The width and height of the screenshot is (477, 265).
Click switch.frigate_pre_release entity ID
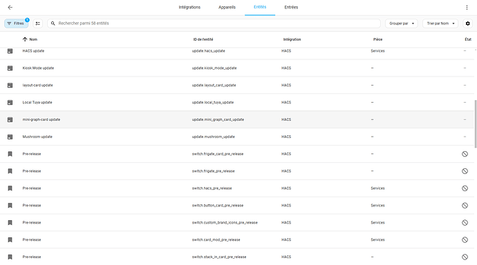click(x=213, y=171)
